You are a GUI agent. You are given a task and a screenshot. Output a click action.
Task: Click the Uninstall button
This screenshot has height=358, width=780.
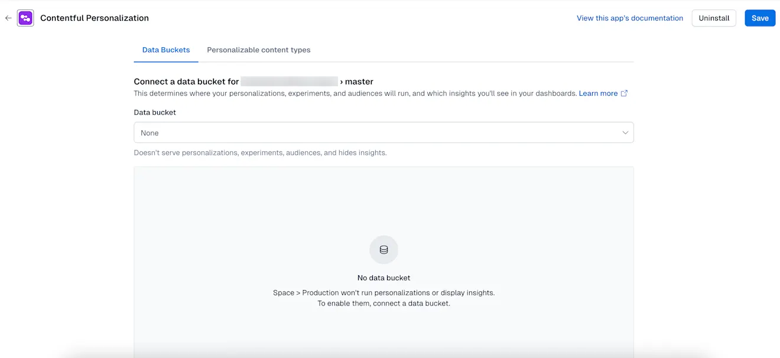tap(713, 18)
